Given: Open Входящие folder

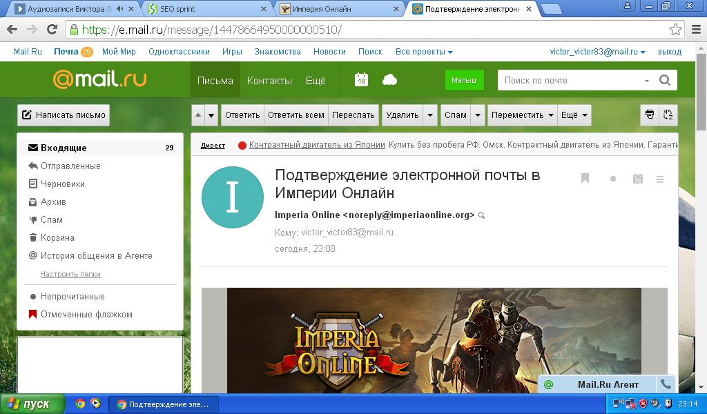Looking at the screenshot, I should coord(100,148).
